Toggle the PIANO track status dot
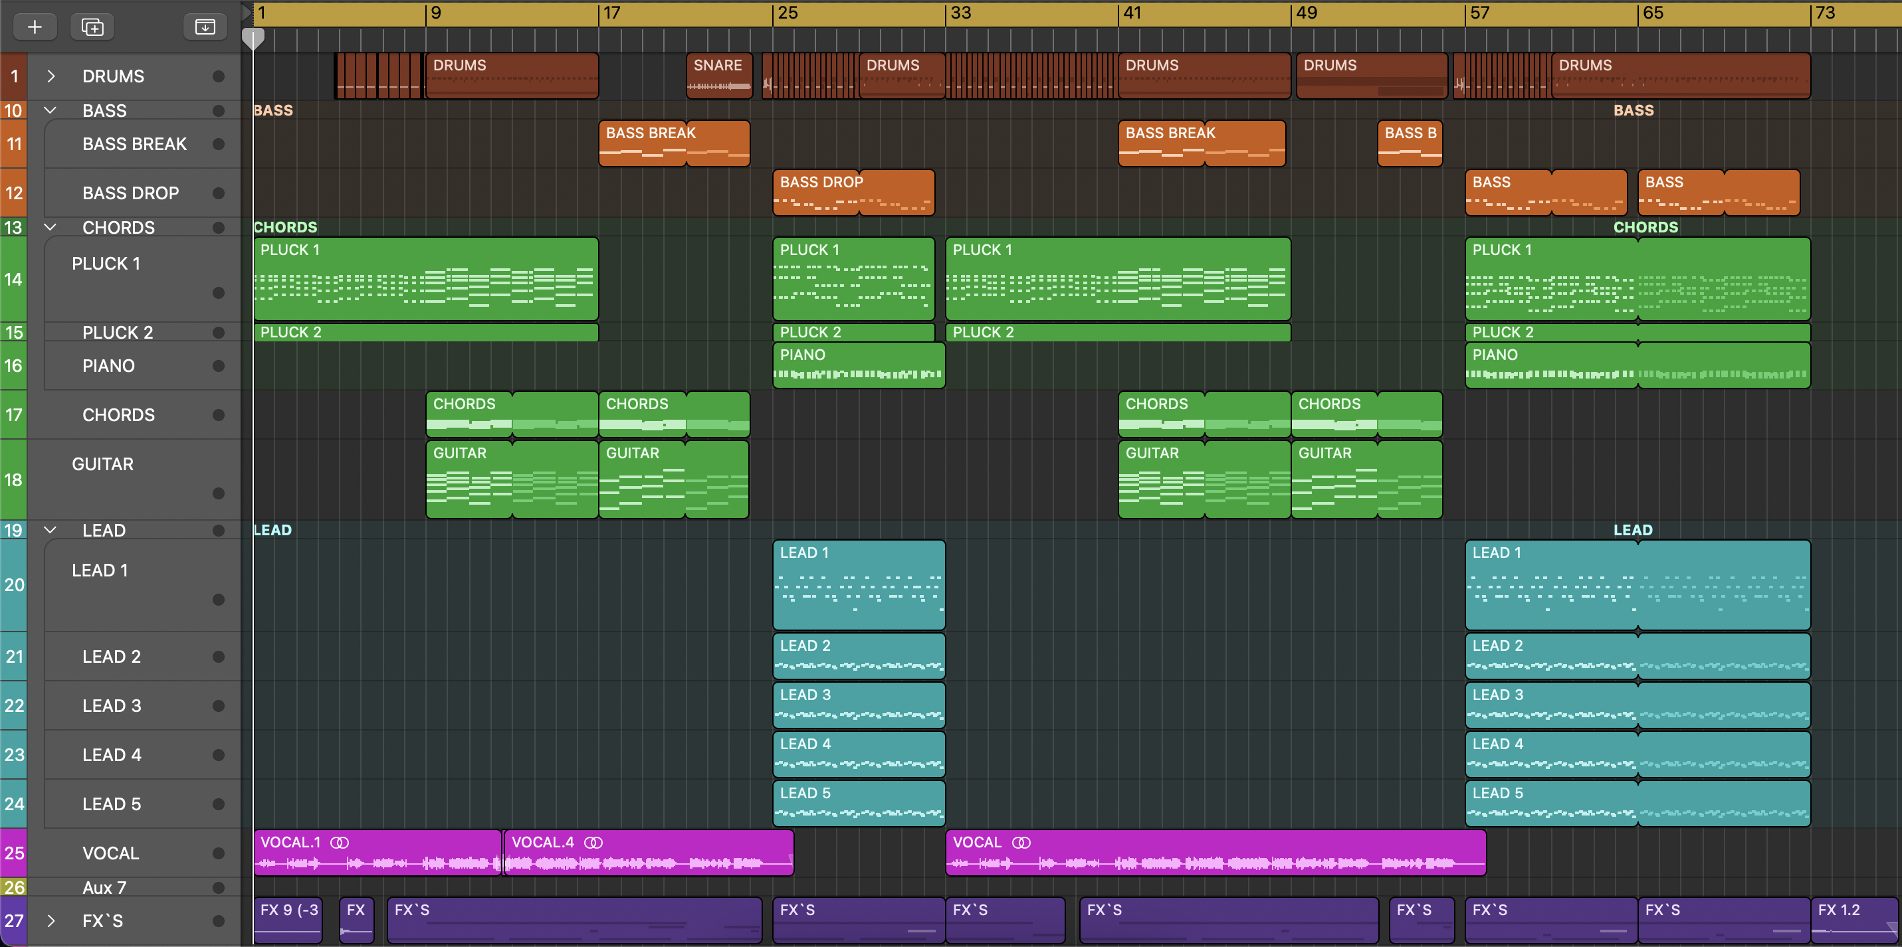Viewport: 1902px width, 947px height. 218,366
